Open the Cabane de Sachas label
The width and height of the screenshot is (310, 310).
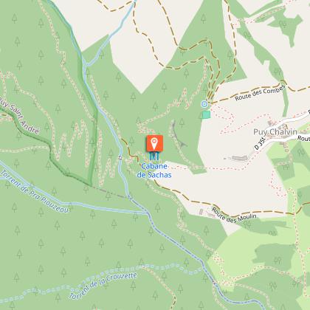click(154, 170)
